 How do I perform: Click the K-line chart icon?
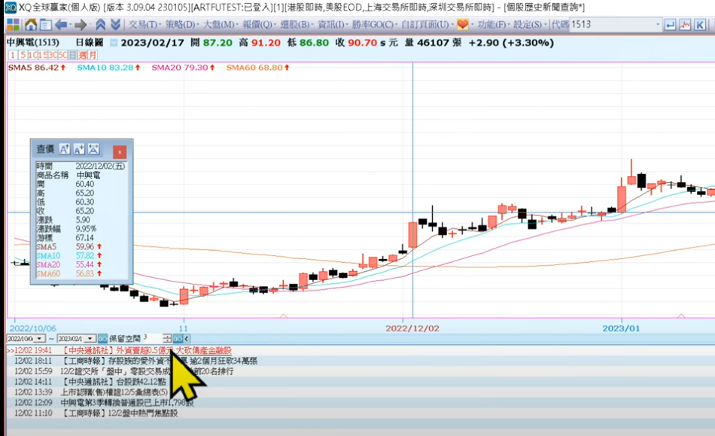point(701,25)
